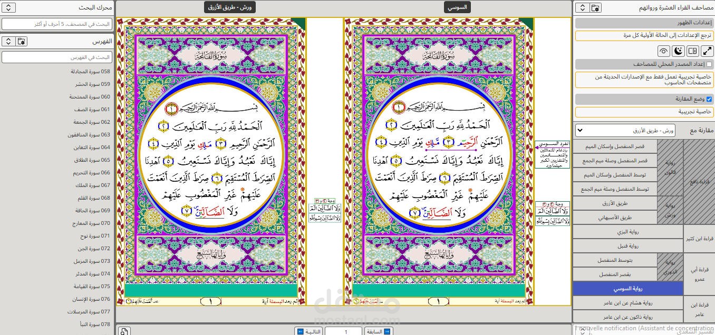The width and height of the screenshot is (715, 335).
Task: Toggle إعداد المصدر المحلي للمصاحف checkbox
Action: pyautogui.click(x=709, y=64)
